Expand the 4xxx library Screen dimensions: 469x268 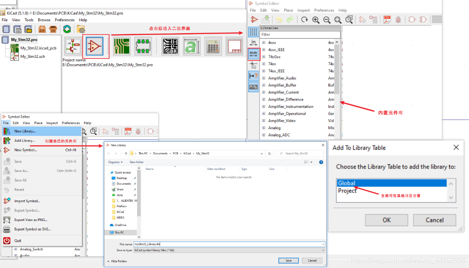(x=263, y=43)
